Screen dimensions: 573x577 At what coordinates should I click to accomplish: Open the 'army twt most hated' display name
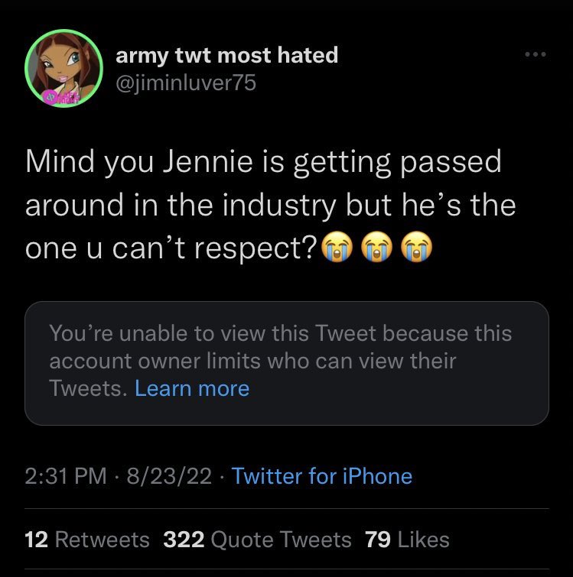pyautogui.click(x=227, y=56)
